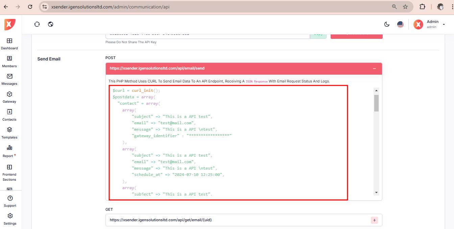Open Frontend Sections sidebar icon

(x=9, y=167)
